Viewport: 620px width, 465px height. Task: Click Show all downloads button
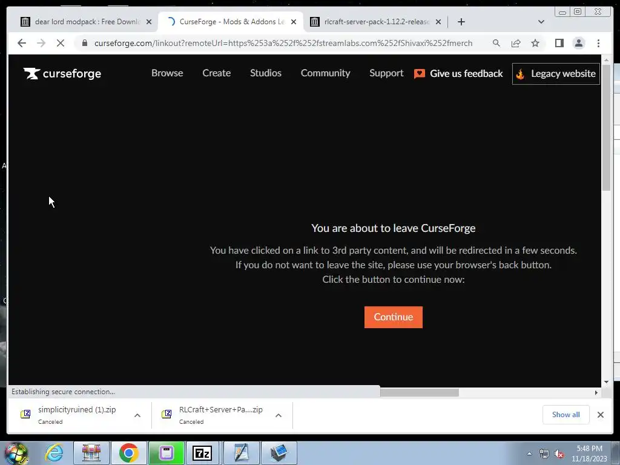tap(566, 414)
